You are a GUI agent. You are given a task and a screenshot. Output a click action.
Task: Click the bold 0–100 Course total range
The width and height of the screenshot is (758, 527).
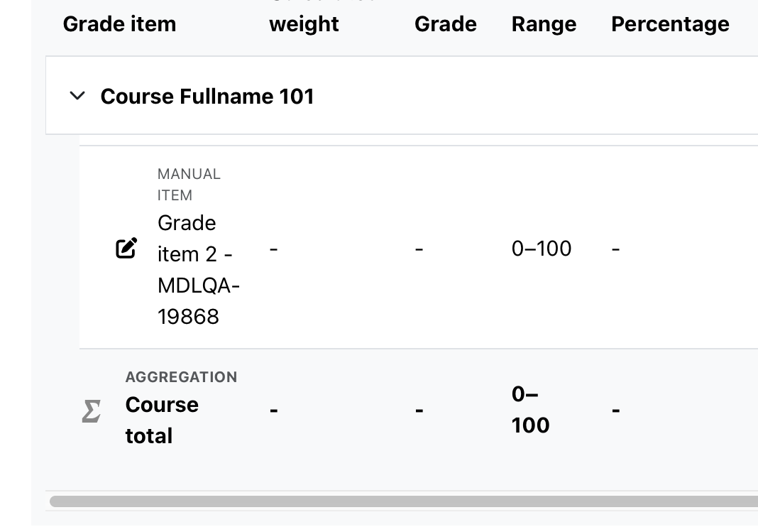(x=530, y=409)
